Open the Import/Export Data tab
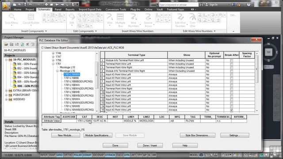Screen dimensions: 283x159 click(x=90, y=9)
